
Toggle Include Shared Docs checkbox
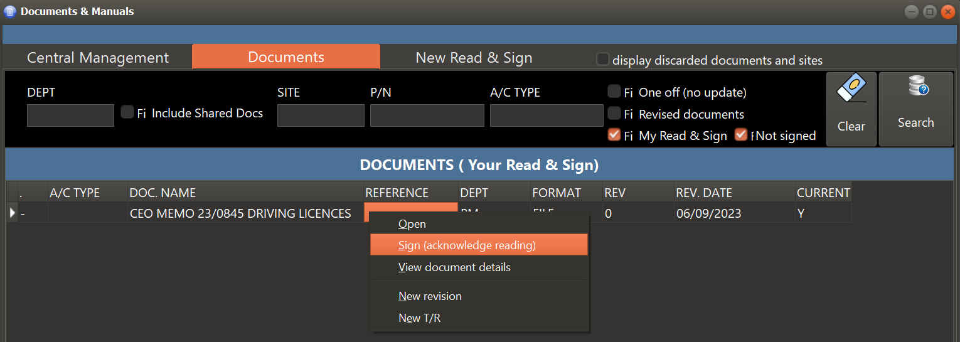point(127,112)
